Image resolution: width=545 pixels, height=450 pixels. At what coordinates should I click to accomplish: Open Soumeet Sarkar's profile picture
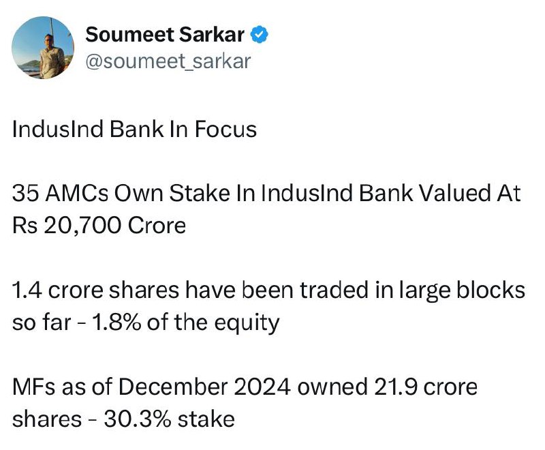pos(43,48)
